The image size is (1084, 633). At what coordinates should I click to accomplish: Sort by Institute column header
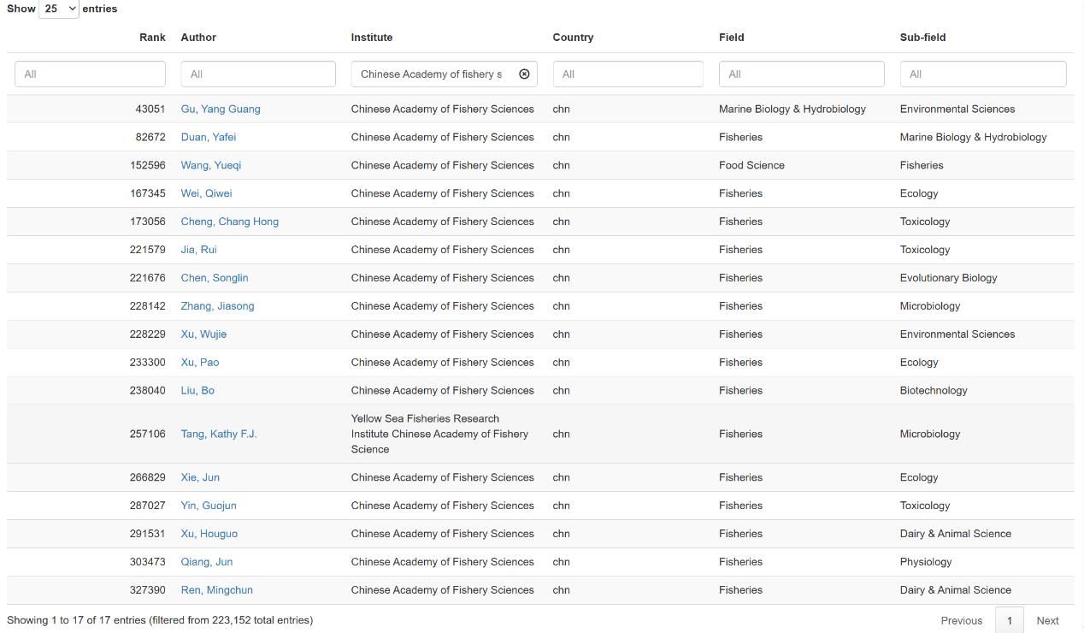pyautogui.click(x=372, y=38)
